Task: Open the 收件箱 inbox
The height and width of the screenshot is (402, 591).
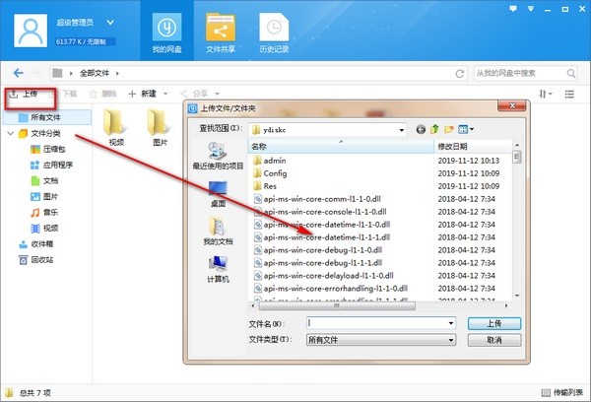Action: (x=41, y=243)
